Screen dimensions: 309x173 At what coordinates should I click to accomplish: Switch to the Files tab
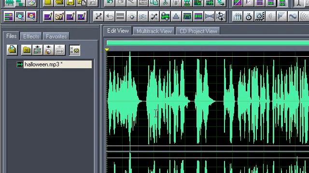coord(12,36)
